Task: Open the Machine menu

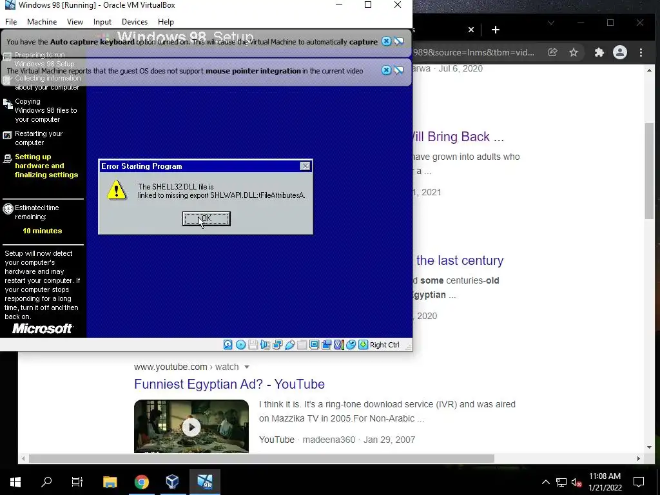Action: pos(42,22)
